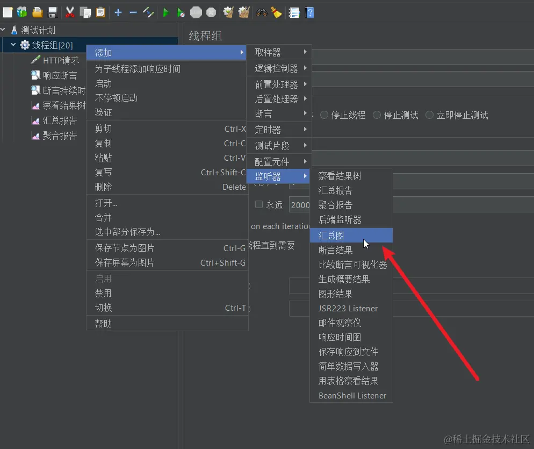Click the New test plan icon

tap(8, 12)
